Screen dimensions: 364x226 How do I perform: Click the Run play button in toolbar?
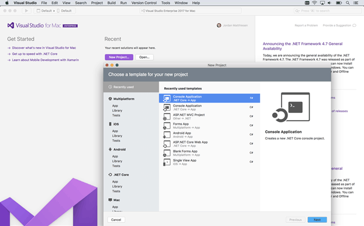pos(26,11)
